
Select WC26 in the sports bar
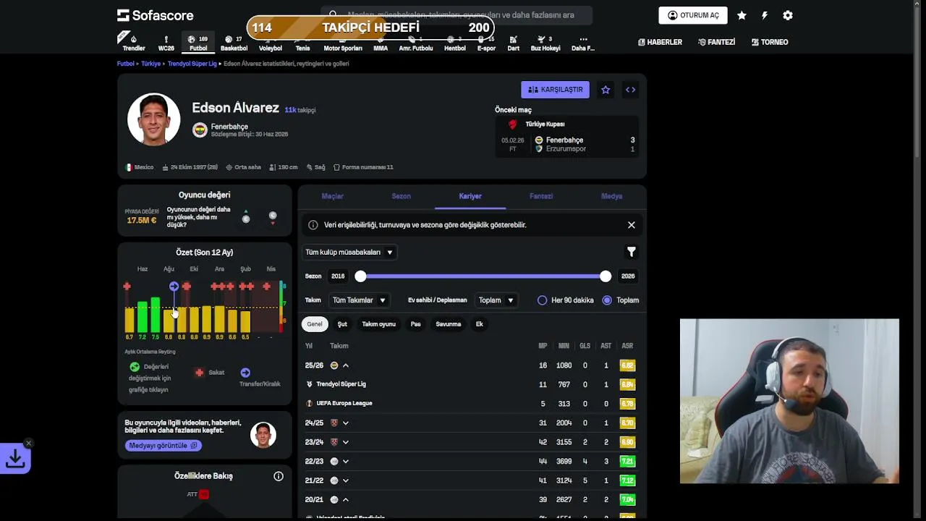[166, 43]
